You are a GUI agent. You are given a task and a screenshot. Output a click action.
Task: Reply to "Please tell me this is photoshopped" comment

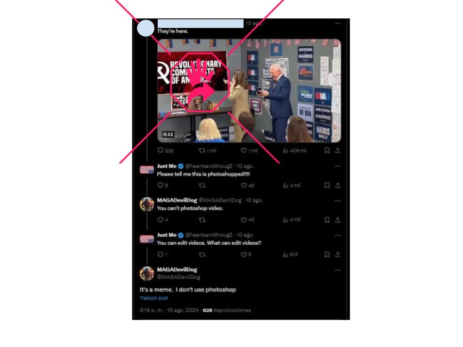pyautogui.click(x=163, y=185)
